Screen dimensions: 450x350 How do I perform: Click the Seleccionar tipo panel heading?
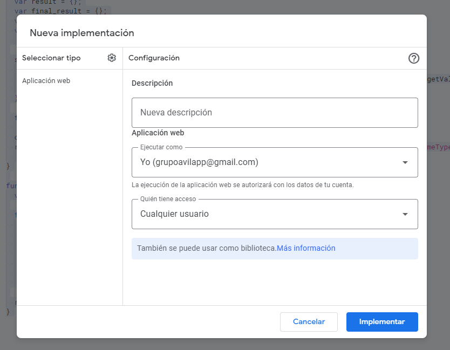pos(51,58)
